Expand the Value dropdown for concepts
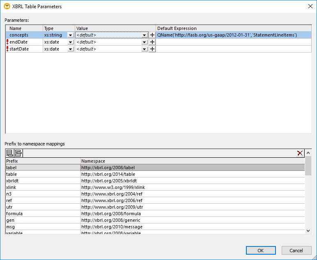This screenshot has height=260, width=317. (x=145, y=35)
